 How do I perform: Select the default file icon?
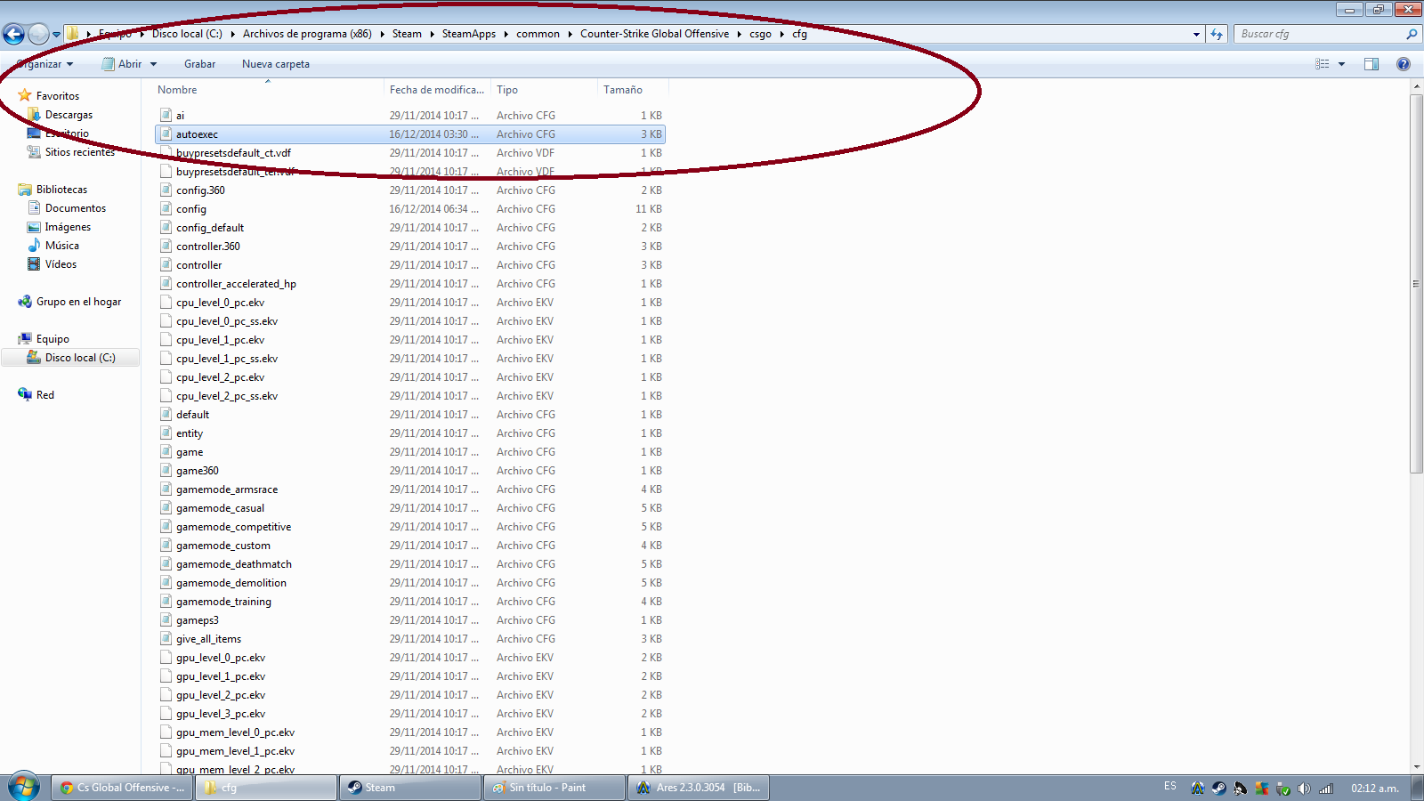click(x=166, y=414)
